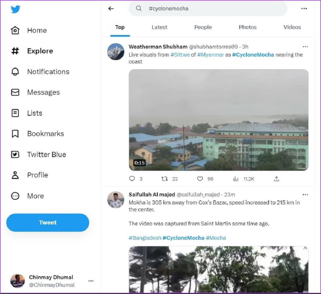Open the Weatherman Shubham display name
The width and height of the screenshot is (321, 294).
[x=158, y=47]
